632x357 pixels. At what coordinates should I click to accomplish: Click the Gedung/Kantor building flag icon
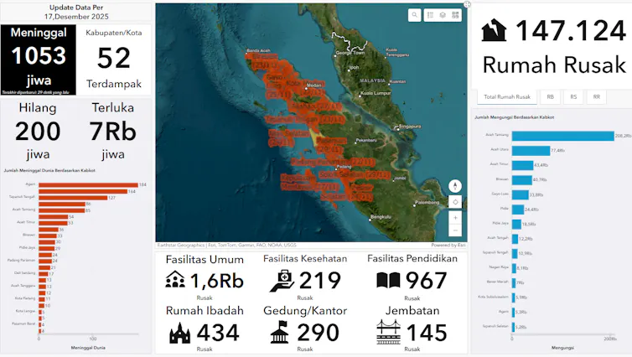tap(280, 332)
